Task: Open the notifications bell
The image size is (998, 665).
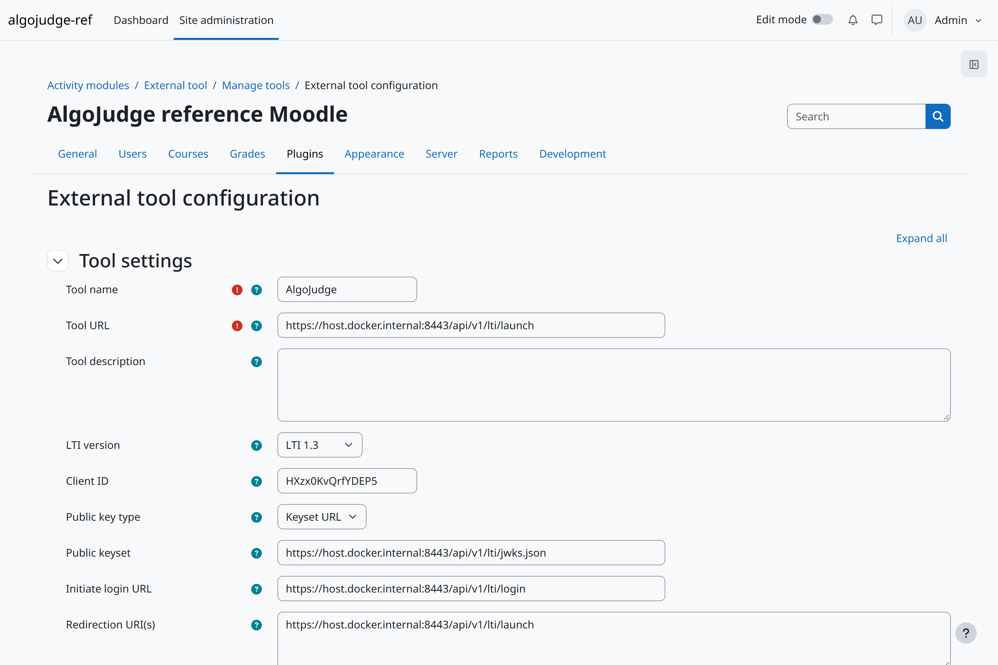Action: [x=853, y=20]
